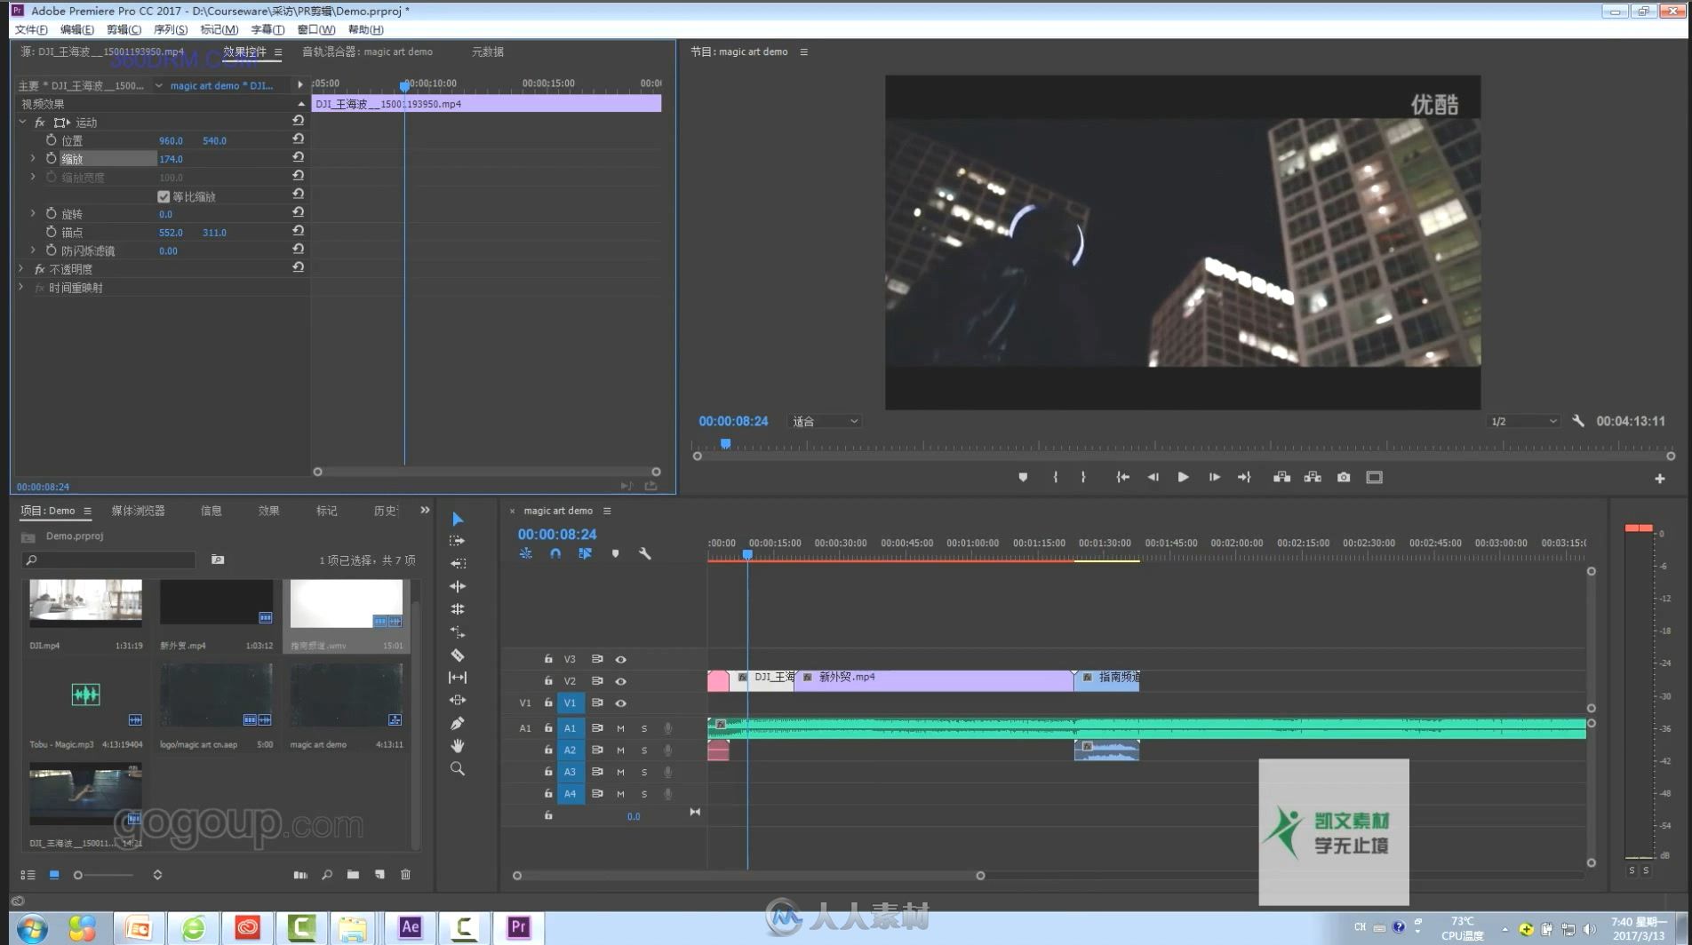Click timeline timecode 00:00:08:24
The height and width of the screenshot is (945, 1692).
pos(557,534)
